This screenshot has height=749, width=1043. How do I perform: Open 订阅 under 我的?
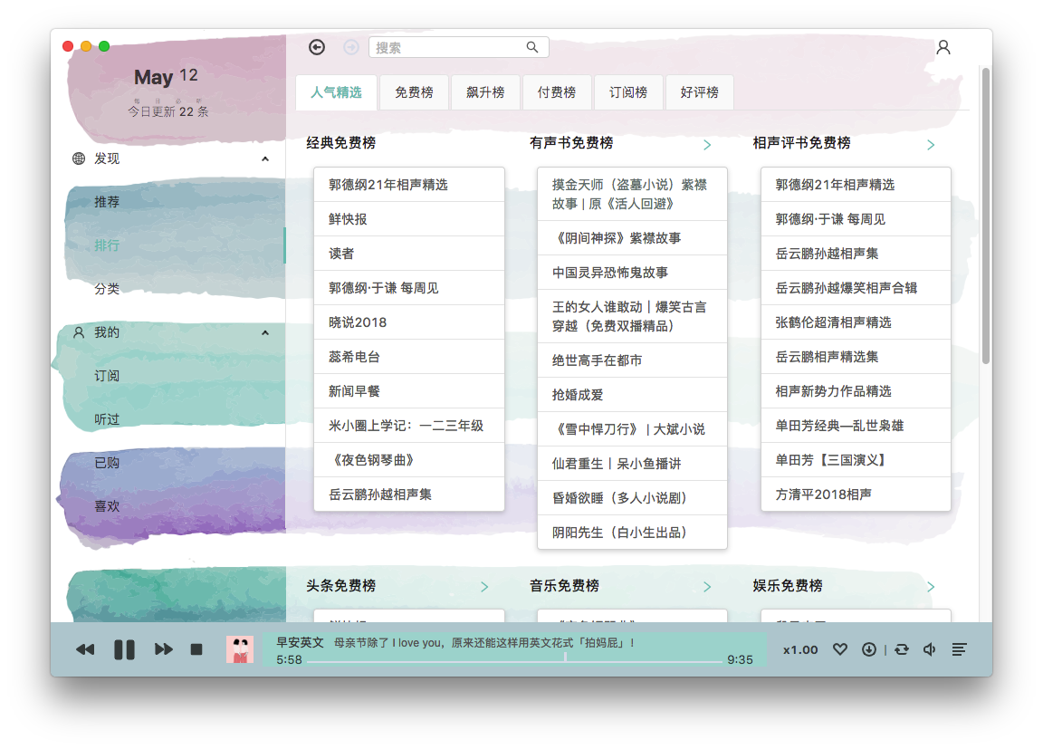[x=107, y=376]
